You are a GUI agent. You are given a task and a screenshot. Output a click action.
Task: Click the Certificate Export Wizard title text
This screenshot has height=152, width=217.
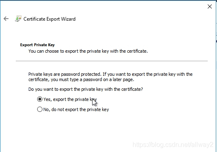point(49,19)
